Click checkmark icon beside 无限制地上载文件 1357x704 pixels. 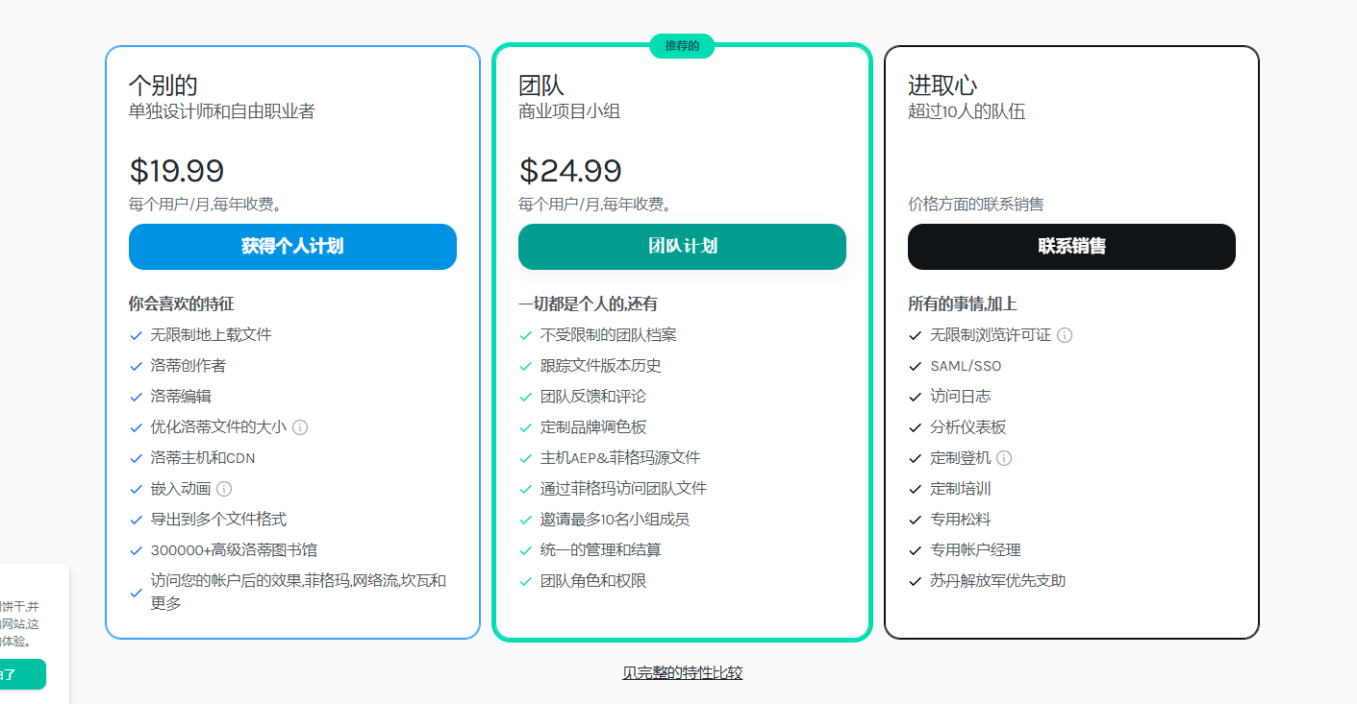[137, 336]
